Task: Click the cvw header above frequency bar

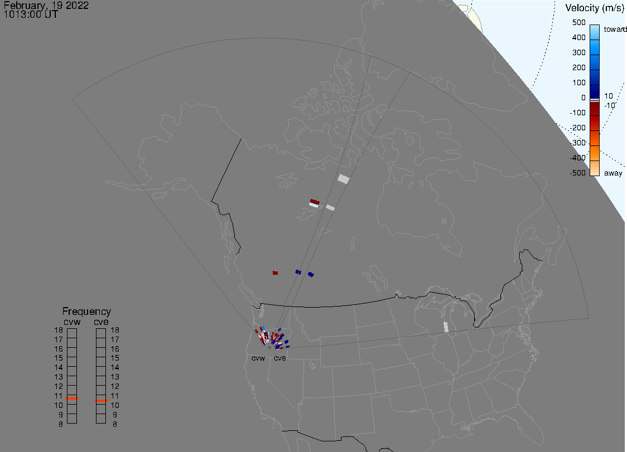Action: click(72, 322)
